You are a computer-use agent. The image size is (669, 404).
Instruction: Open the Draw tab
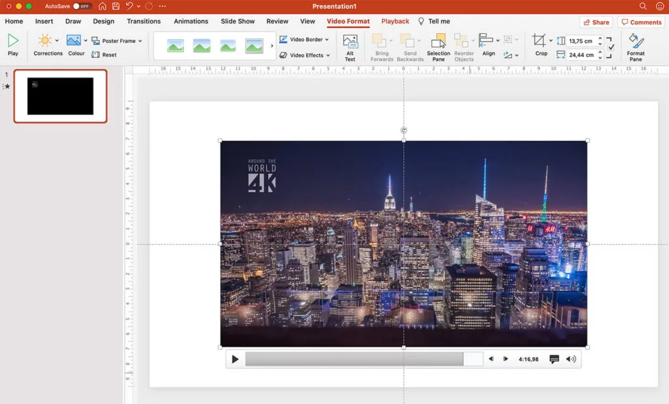73,22
